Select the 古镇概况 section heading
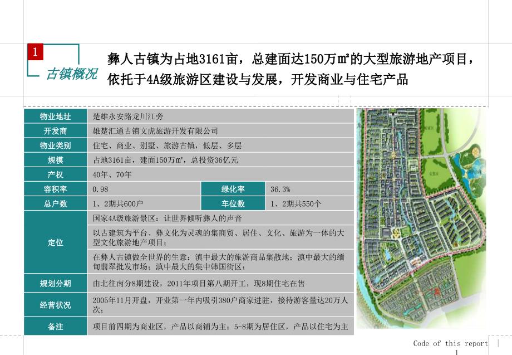The width and height of the screenshot is (512, 355). [x=71, y=75]
